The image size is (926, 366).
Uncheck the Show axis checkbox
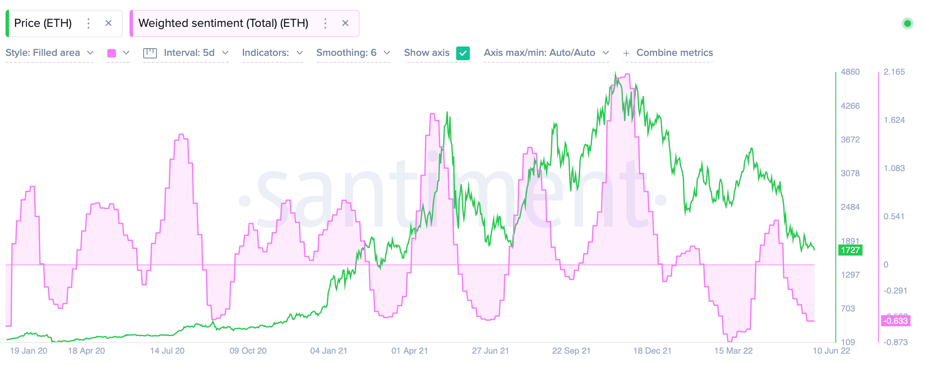pyautogui.click(x=463, y=53)
